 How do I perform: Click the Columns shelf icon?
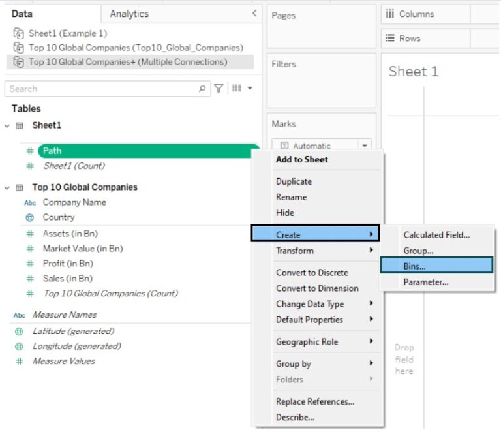coord(390,14)
